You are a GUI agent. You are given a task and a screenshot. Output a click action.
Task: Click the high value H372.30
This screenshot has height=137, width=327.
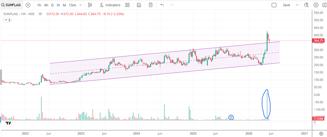67,14
